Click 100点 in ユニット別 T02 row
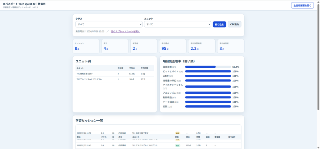This screenshot has height=149, width=320. click(132, 79)
